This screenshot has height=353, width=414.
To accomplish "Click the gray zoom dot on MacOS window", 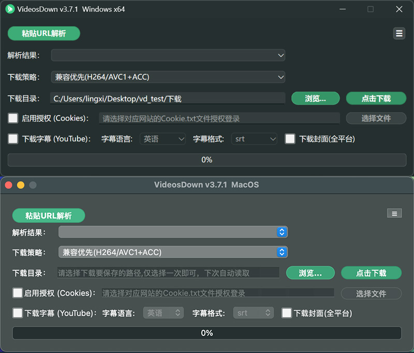I will coord(33,185).
